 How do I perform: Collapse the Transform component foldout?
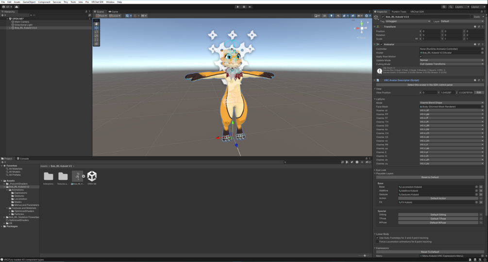tap(375, 27)
